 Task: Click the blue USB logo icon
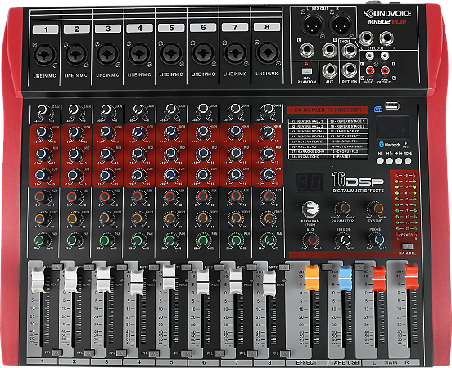tap(377, 110)
